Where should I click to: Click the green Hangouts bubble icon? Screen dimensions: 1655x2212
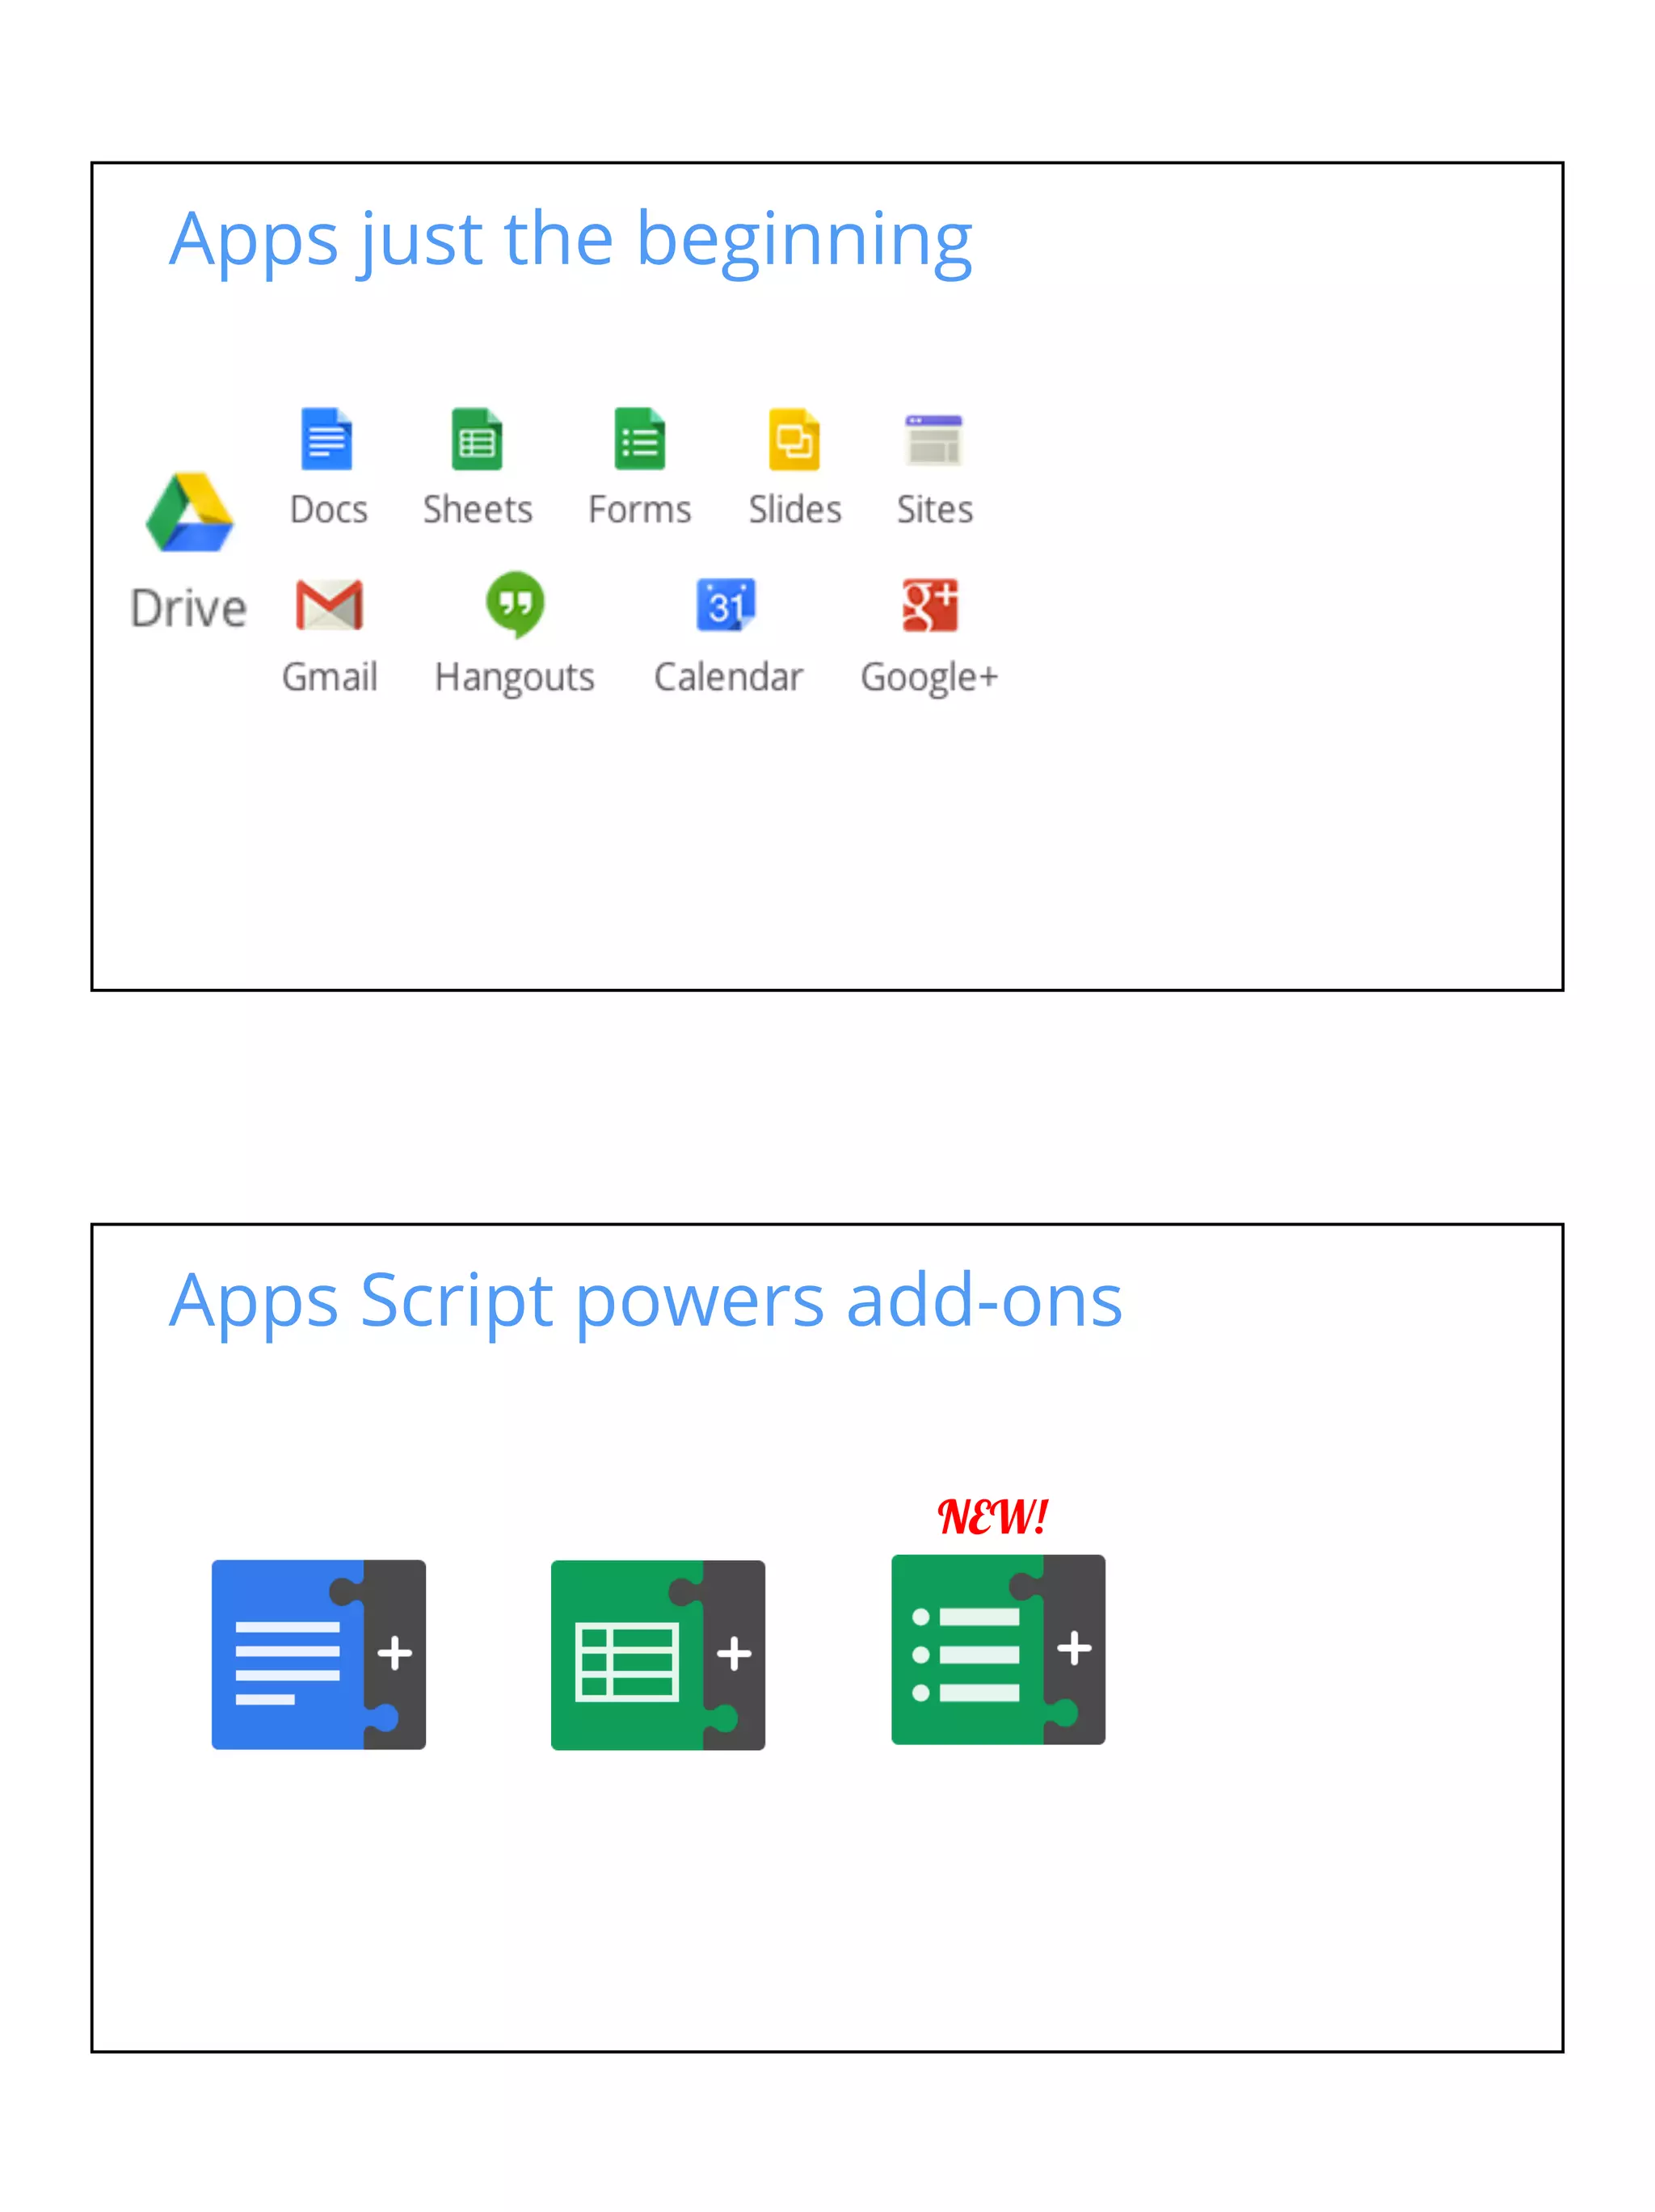(515, 604)
